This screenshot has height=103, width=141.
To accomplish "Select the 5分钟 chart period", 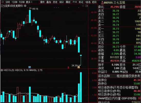I will pos(22,2).
